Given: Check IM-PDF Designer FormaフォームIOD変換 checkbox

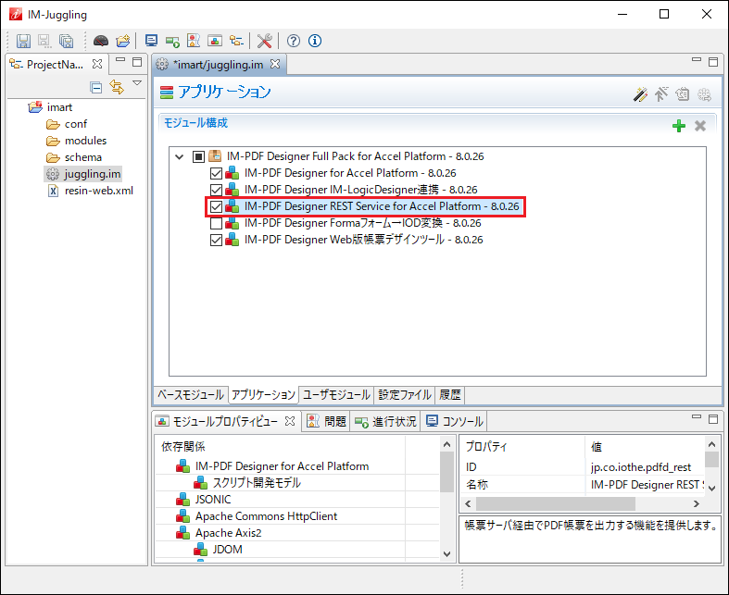Looking at the screenshot, I should 216,223.
